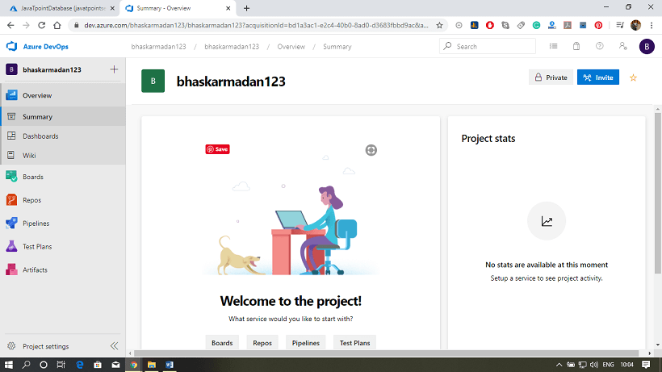
Task: Open the Artifacts hub icon
Action: coord(11,270)
